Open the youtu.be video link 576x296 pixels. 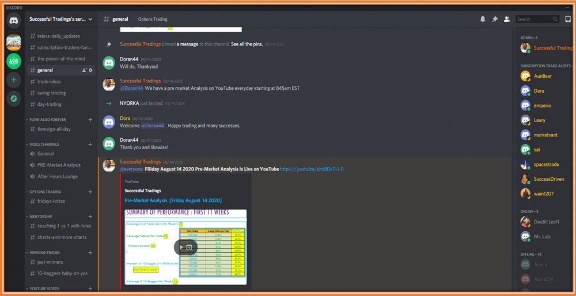312,169
